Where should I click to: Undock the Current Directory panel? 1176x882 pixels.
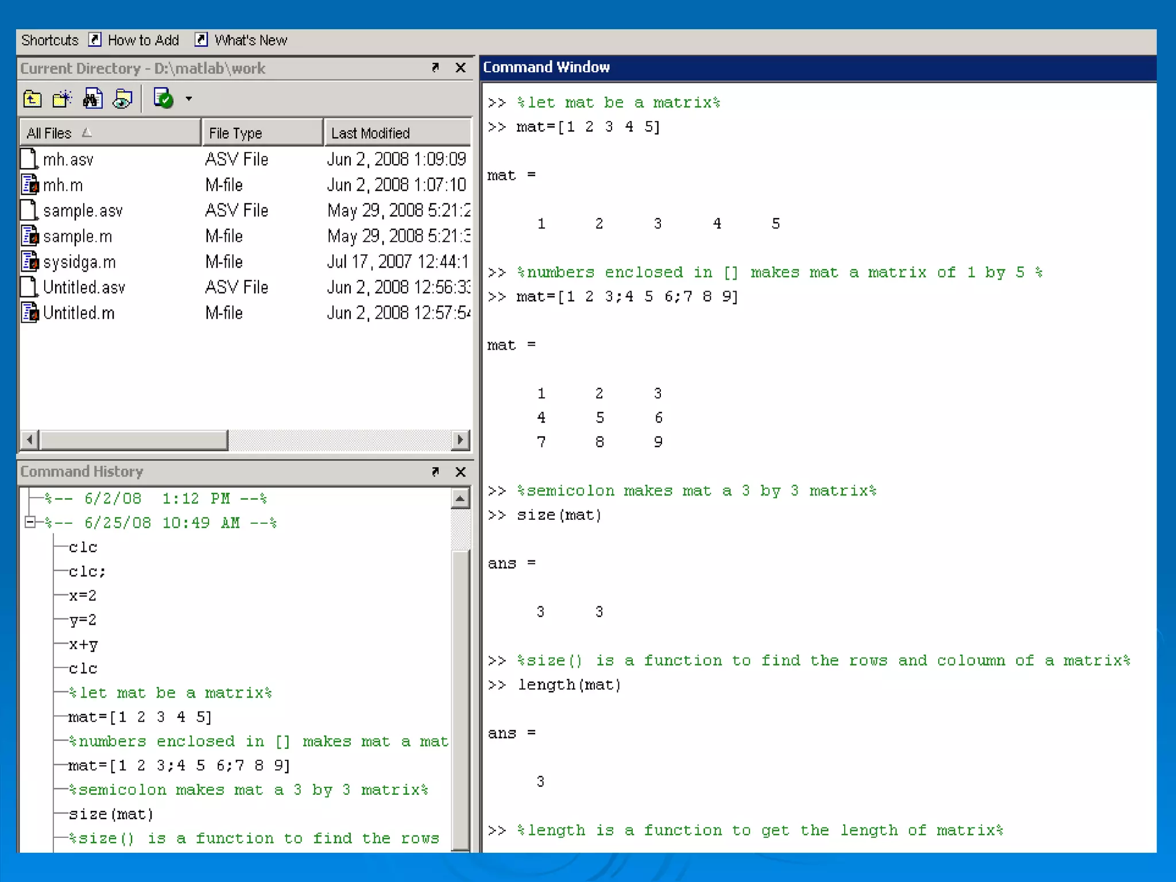click(435, 68)
